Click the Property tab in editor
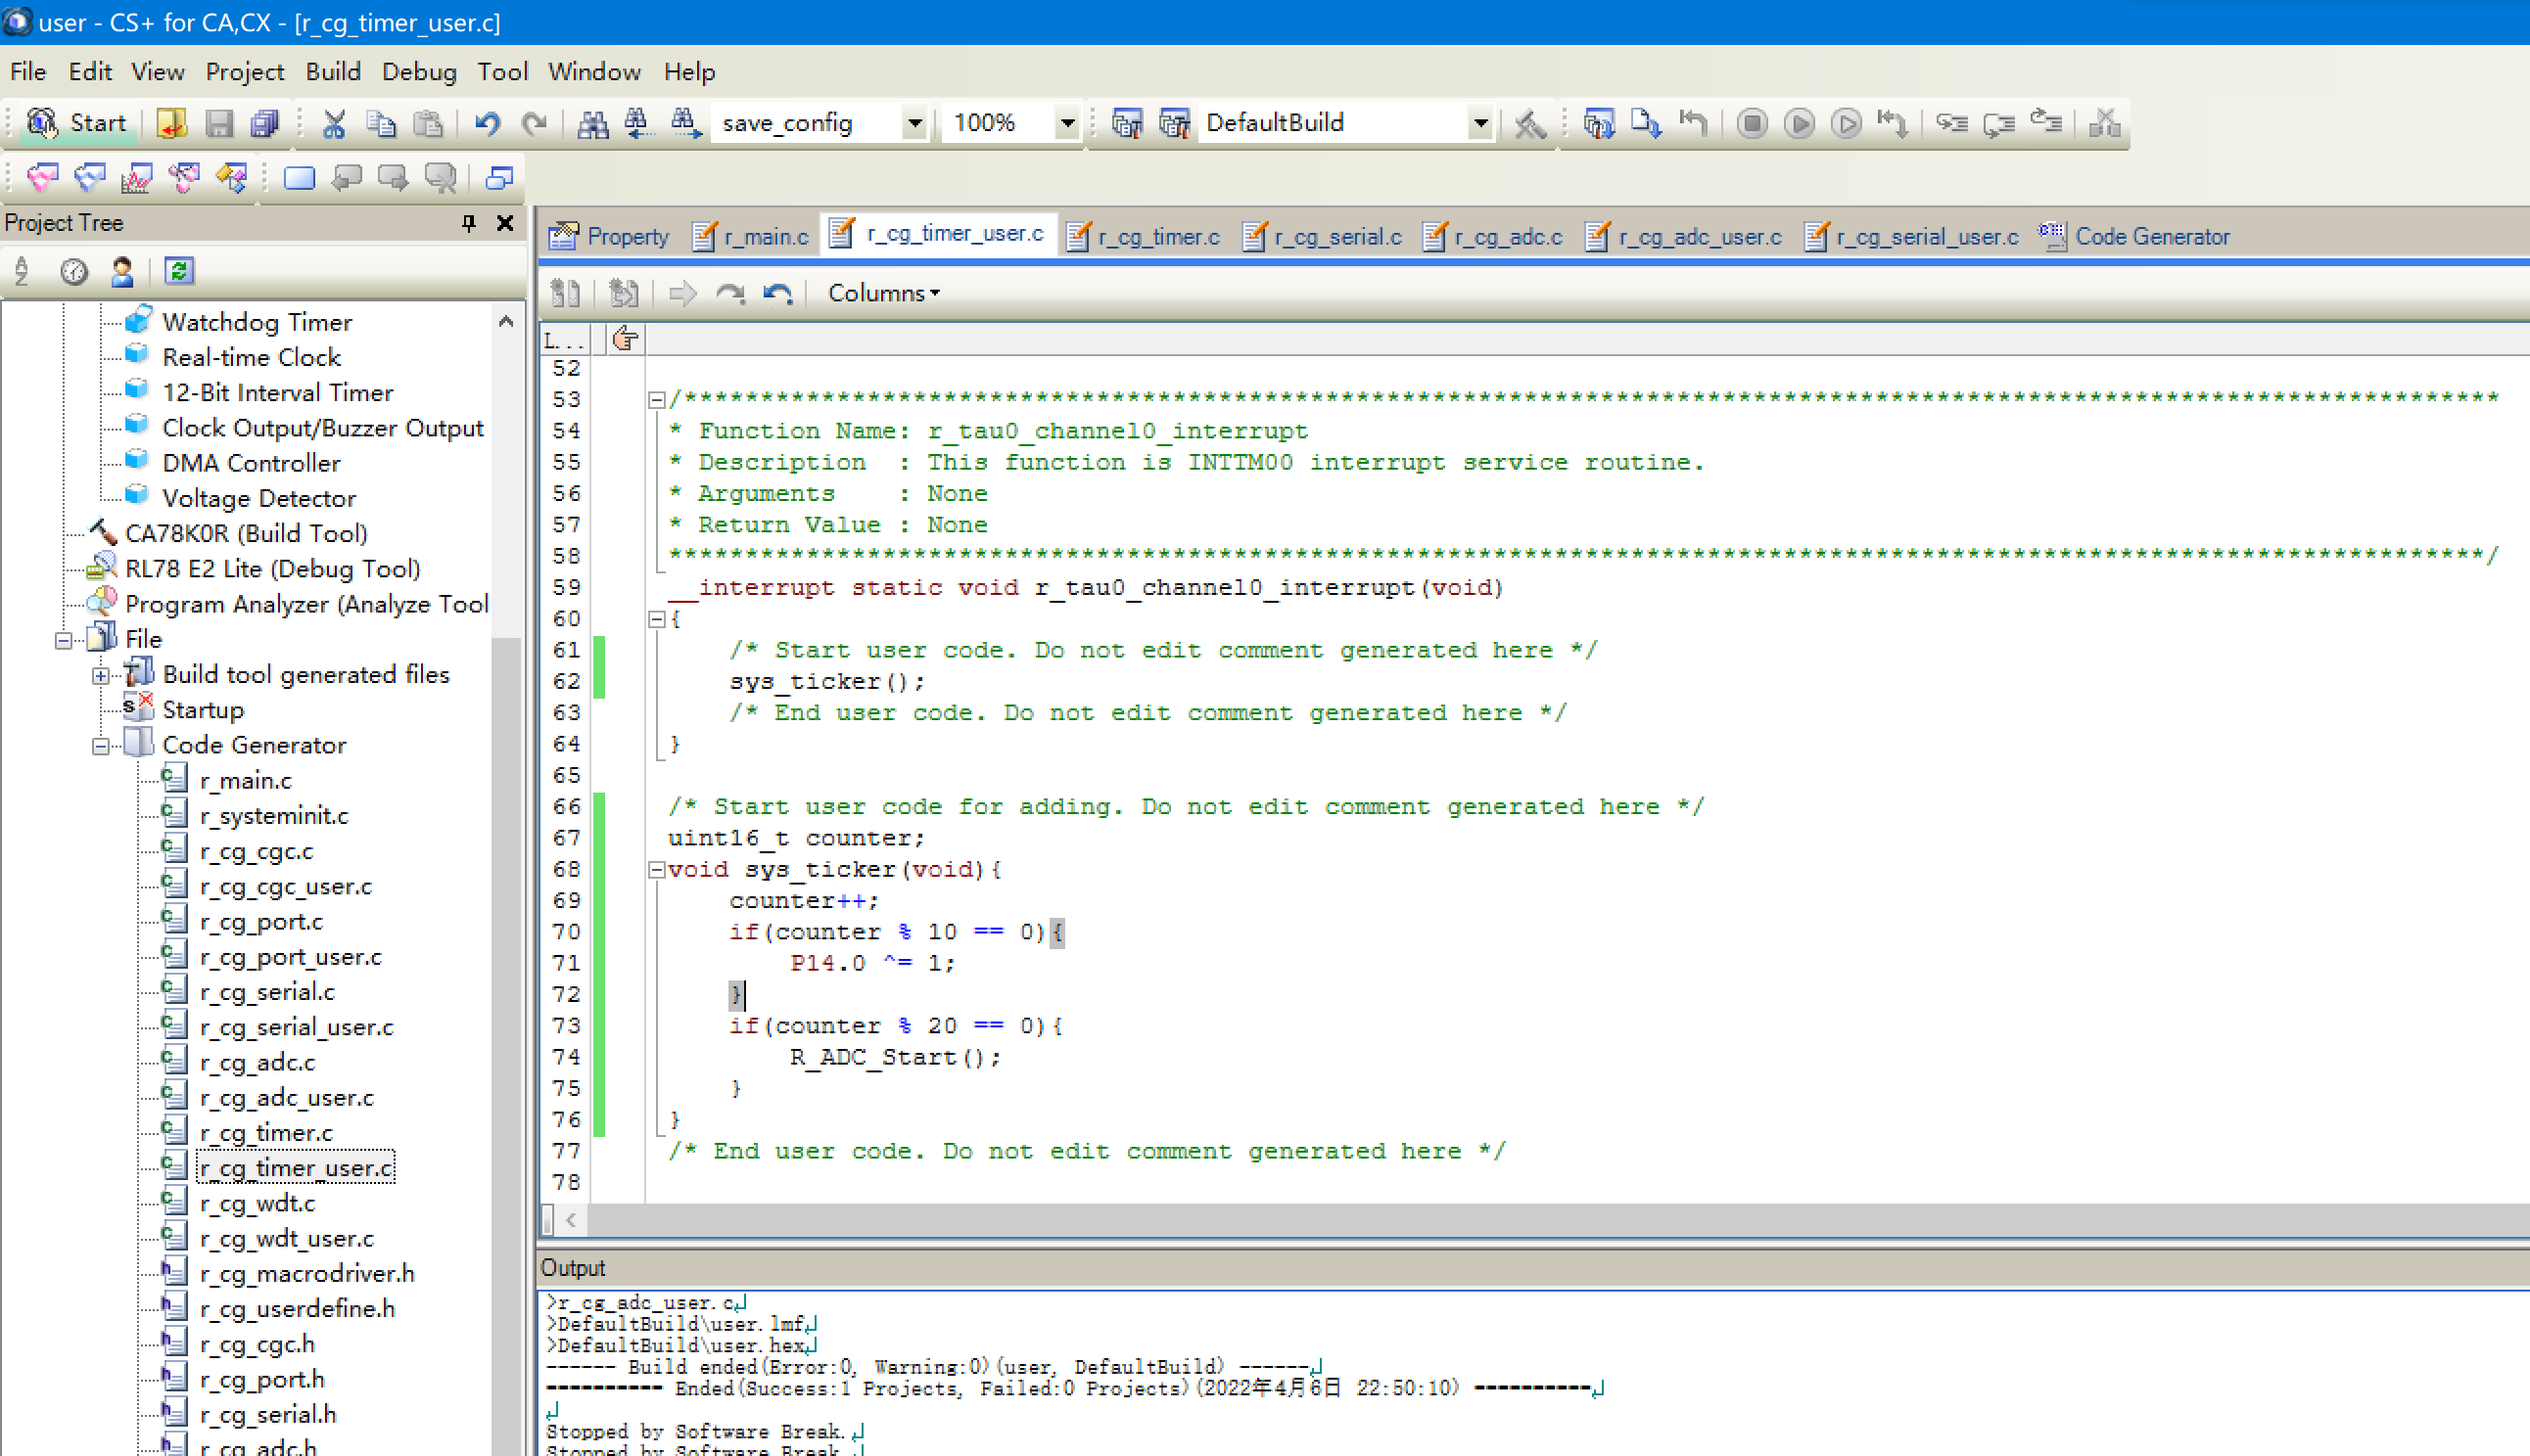Viewport: 2530px width, 1456px height. (612, 236)
